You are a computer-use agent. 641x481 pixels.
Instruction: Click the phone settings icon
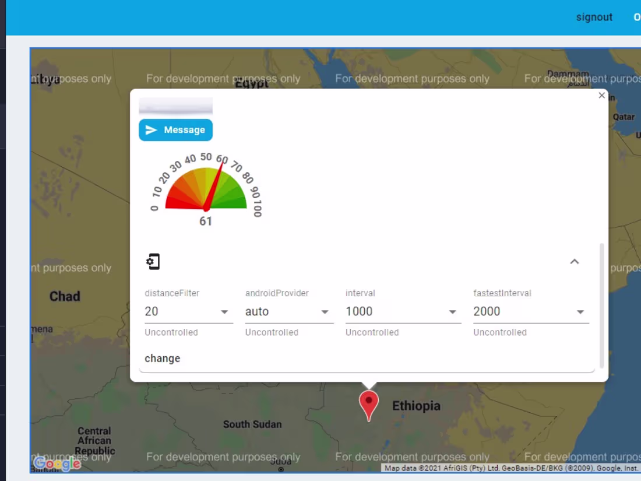pyautogui.click(x=153, y=262)
